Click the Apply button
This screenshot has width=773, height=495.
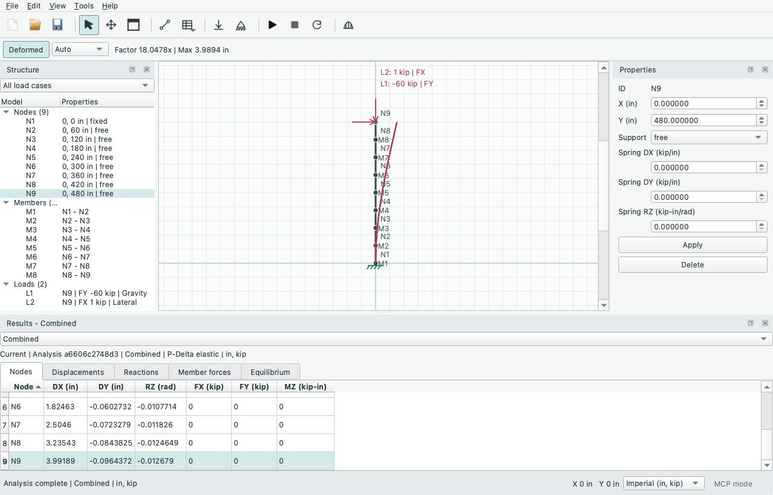pos(693,245)
